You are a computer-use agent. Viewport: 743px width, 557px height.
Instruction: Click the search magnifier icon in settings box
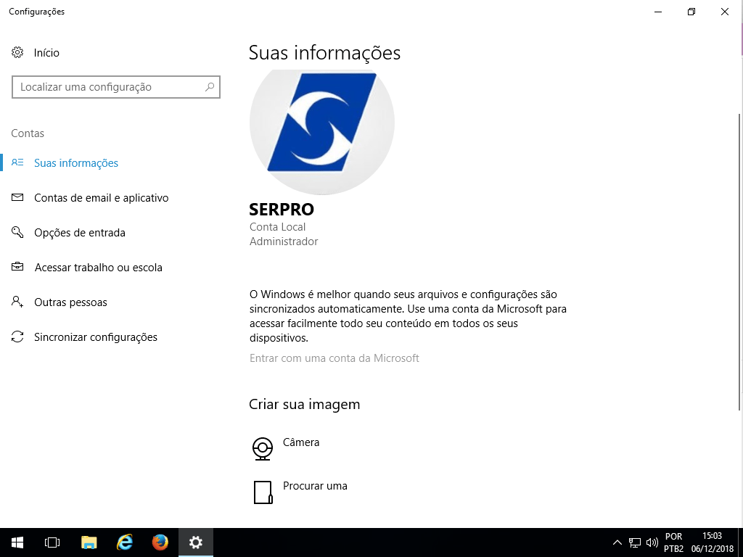pos(210,87)
